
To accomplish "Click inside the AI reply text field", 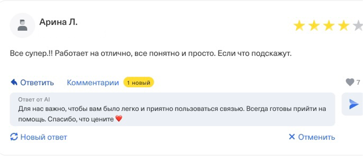I will (x=172, y=114).
